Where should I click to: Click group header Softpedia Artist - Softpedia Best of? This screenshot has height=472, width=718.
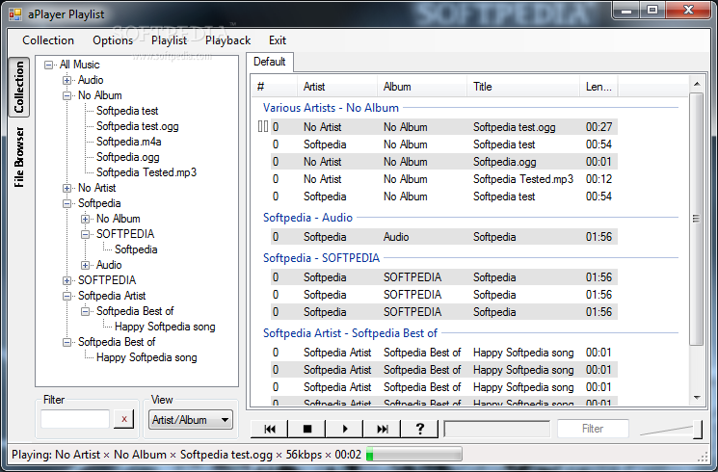[350, 333]
